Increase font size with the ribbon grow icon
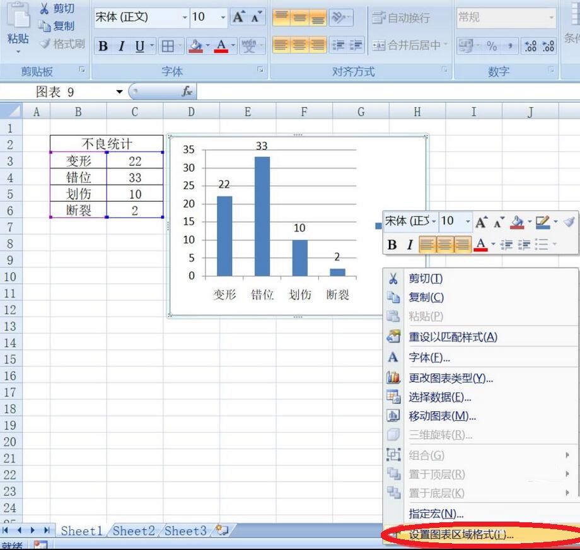Viewport: 580px width, 550px height. click(238, 17)
